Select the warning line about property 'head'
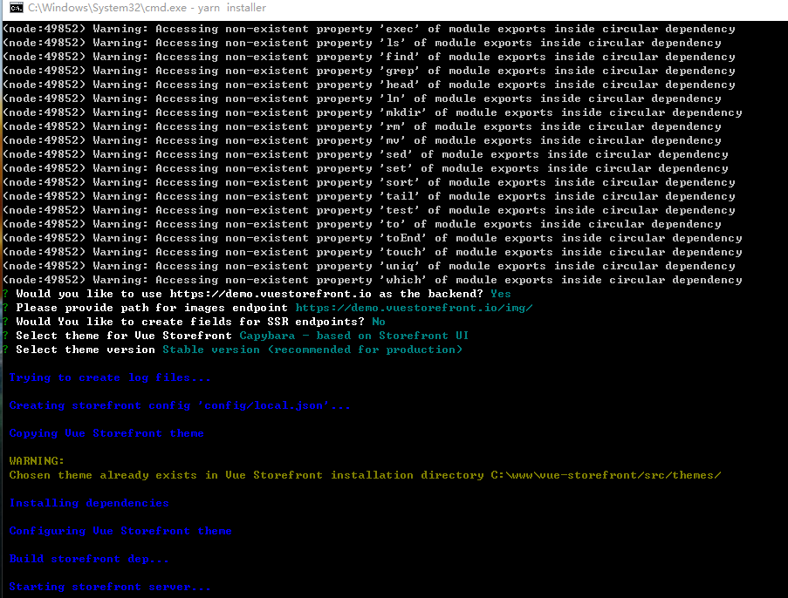This screenshot has height=598, width=788. click(x=369, y=85)
